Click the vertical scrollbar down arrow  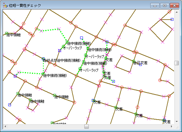(x=177, y=122)
